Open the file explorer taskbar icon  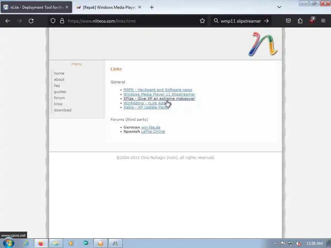(x=56, y=243)
